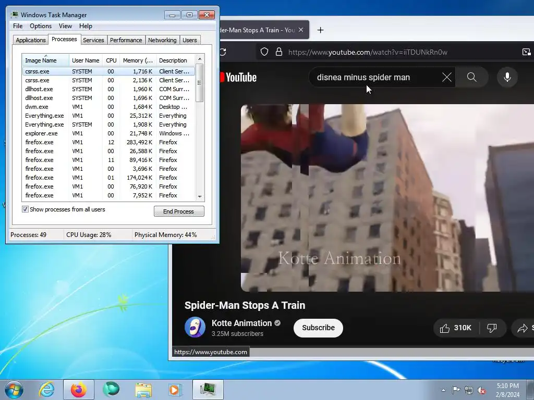Click the Spider-Man video player
The height and width of the screenshot is (400, 534).
387,197
